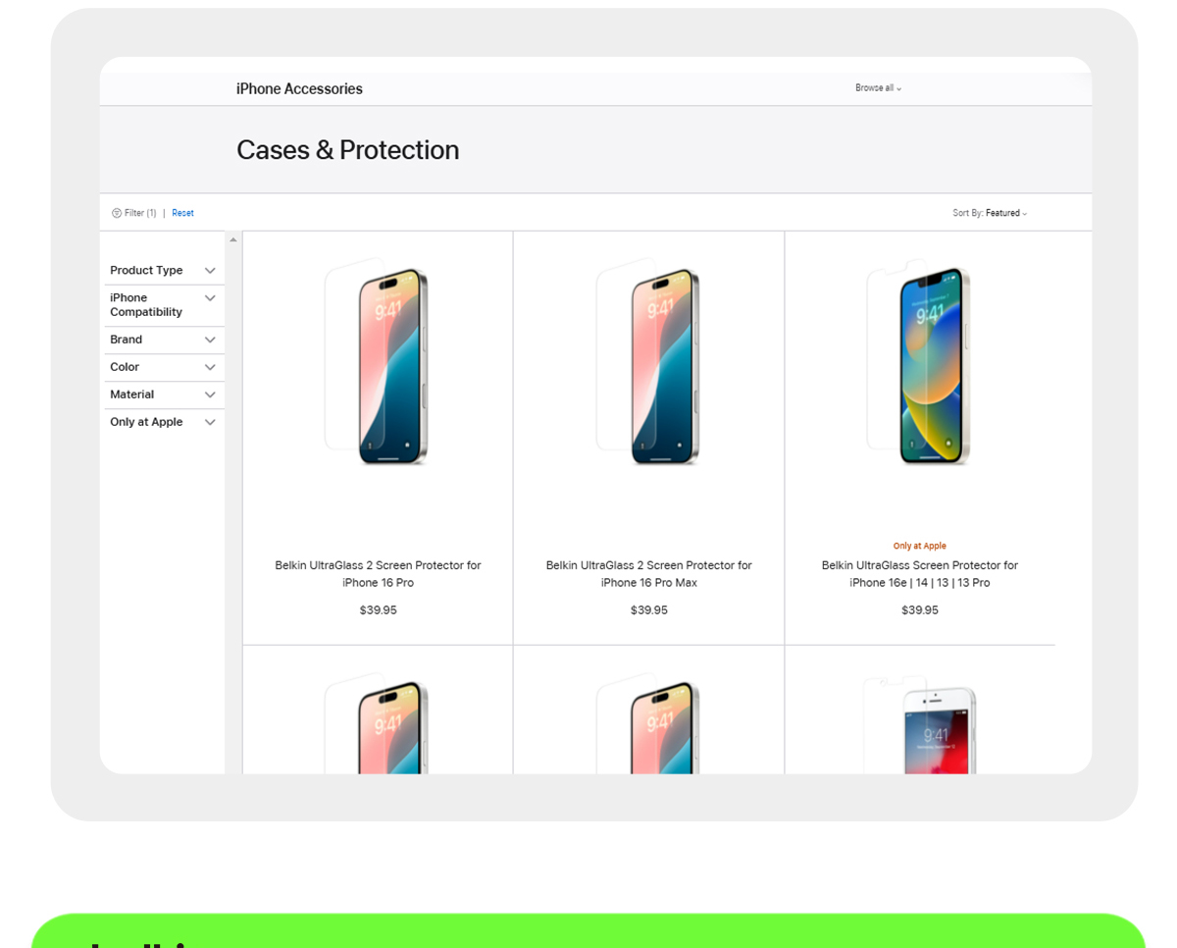Viewport: 1177px width, 948px height.
Task: Reset the applied filters
Action: [183, 213]
